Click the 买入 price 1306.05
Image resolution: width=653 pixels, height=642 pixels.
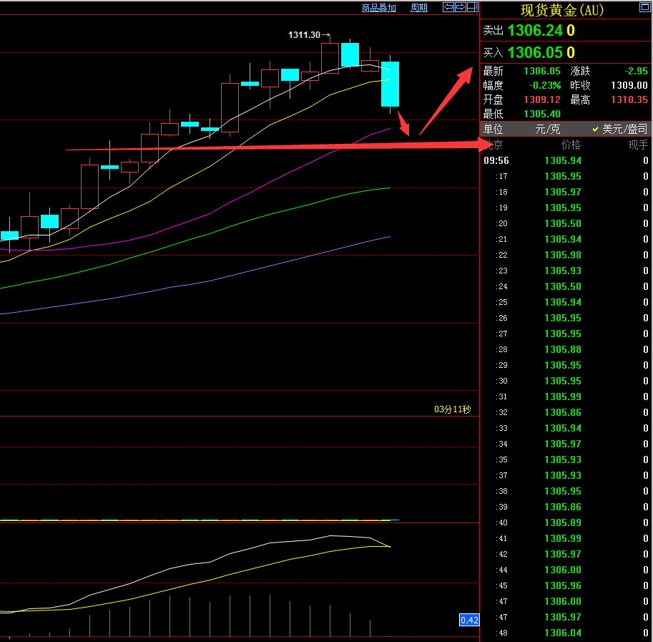tap(535, 52)
